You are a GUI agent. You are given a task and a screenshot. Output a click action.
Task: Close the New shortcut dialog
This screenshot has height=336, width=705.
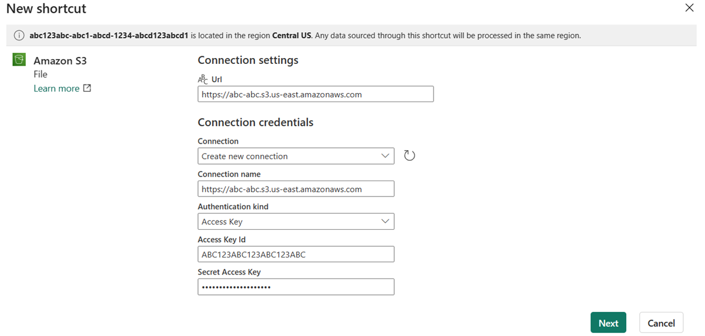(689, 8)
